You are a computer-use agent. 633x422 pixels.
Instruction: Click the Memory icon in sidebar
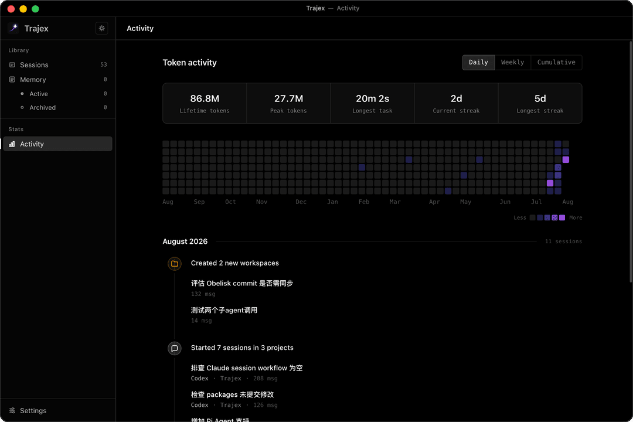point(12,80)
